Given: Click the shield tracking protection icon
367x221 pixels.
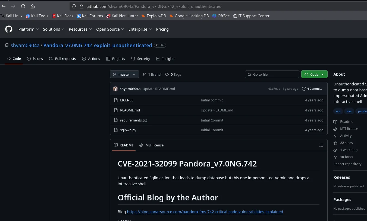Looking at the screenshot, I should coord(74,6).
